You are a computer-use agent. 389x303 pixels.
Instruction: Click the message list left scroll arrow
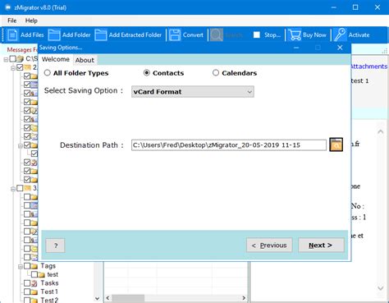[108, 298]
